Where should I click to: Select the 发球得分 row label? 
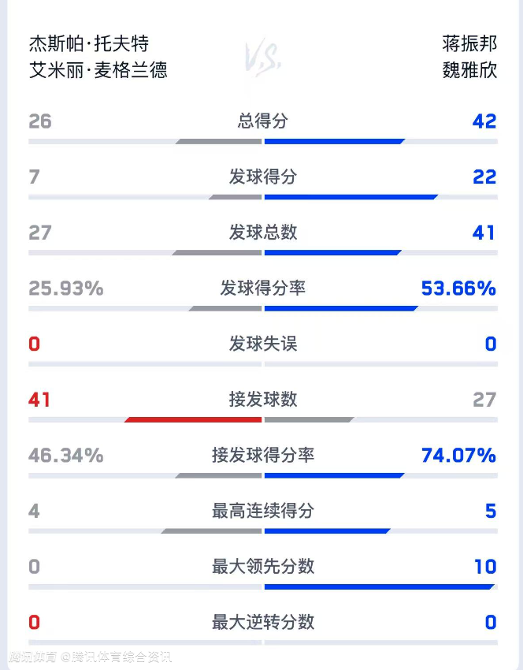pos(263,177)
